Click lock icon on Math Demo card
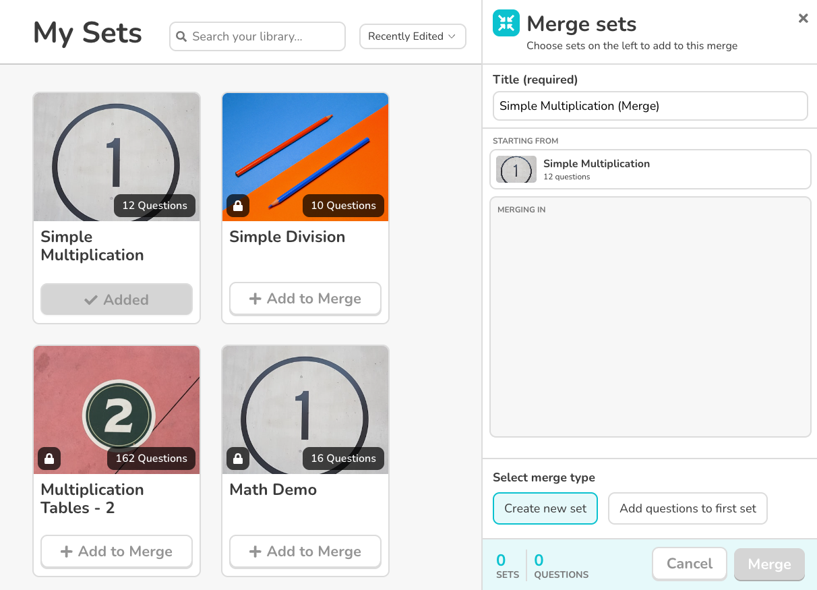 point(238,459)
